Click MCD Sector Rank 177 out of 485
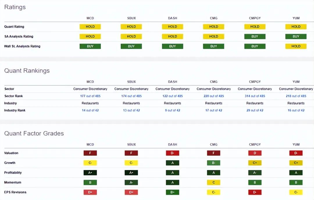314x200 pixels. 90,96
